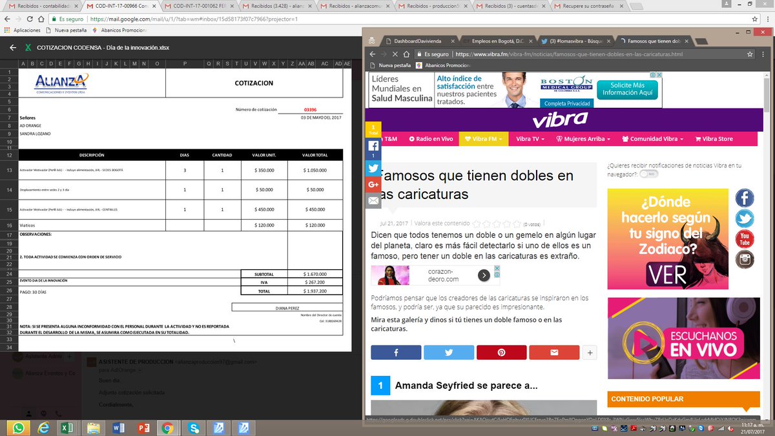Click the Vibra address bar URL
The image size is (775, 436).
coord(568,54)
